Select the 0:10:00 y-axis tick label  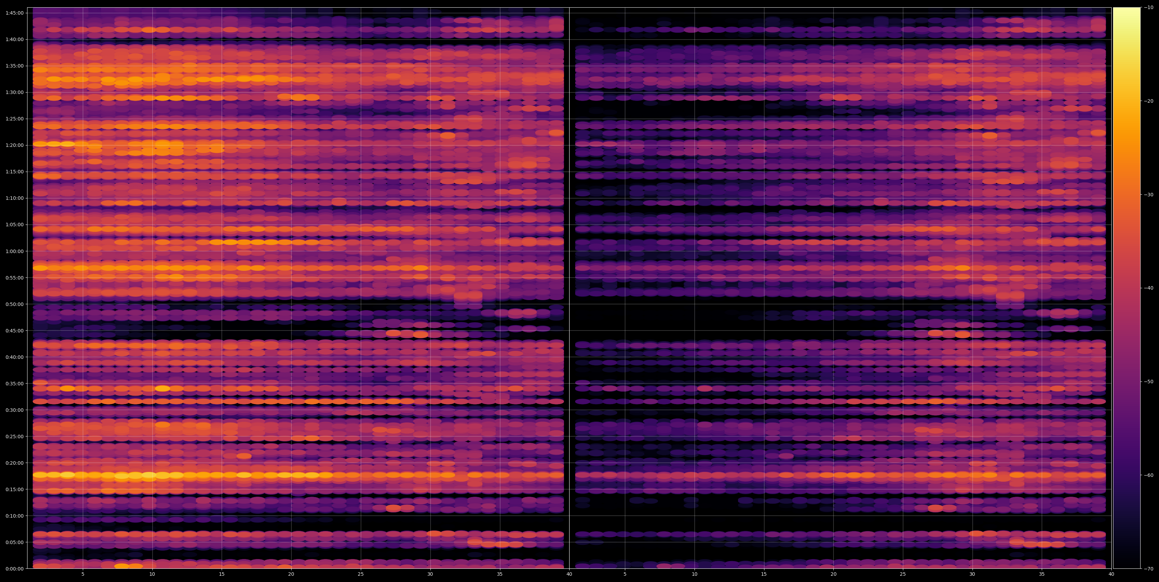tap(14, 516)
